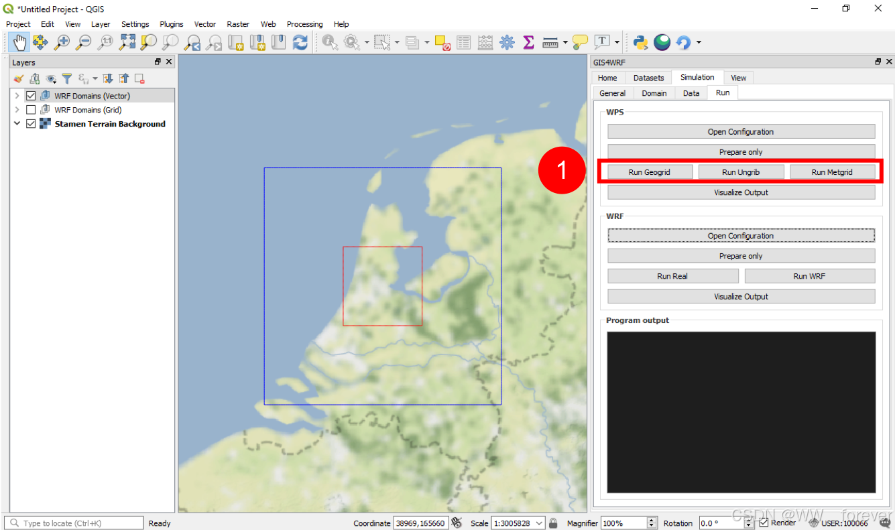This screenshot has height=530, width=895.
Task: Refresh the map canvas
Action: [x=300, y=42]
